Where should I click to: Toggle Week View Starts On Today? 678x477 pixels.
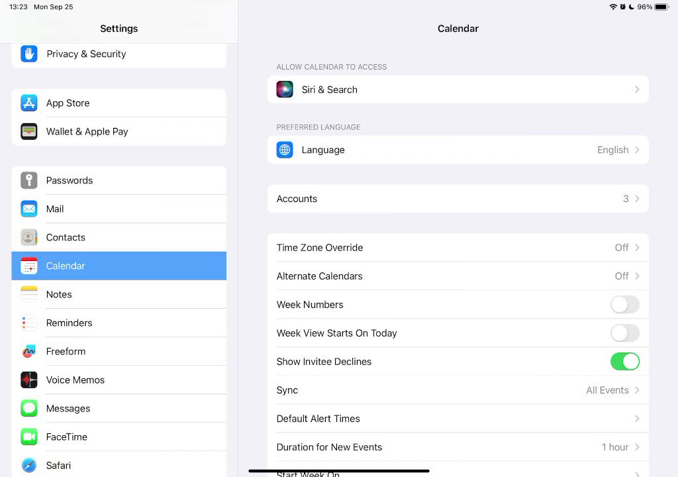point(625,333)
